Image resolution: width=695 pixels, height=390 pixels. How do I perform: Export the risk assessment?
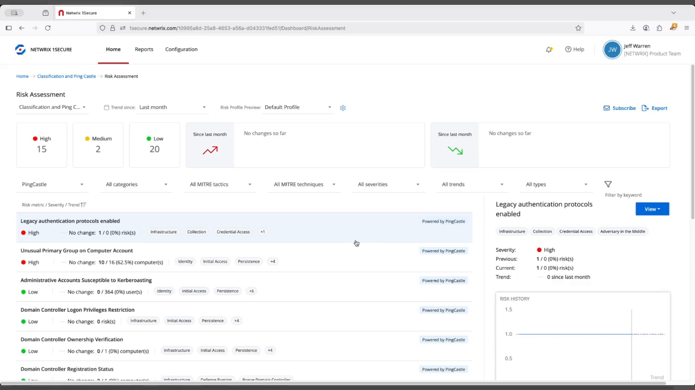click(654, 108)
